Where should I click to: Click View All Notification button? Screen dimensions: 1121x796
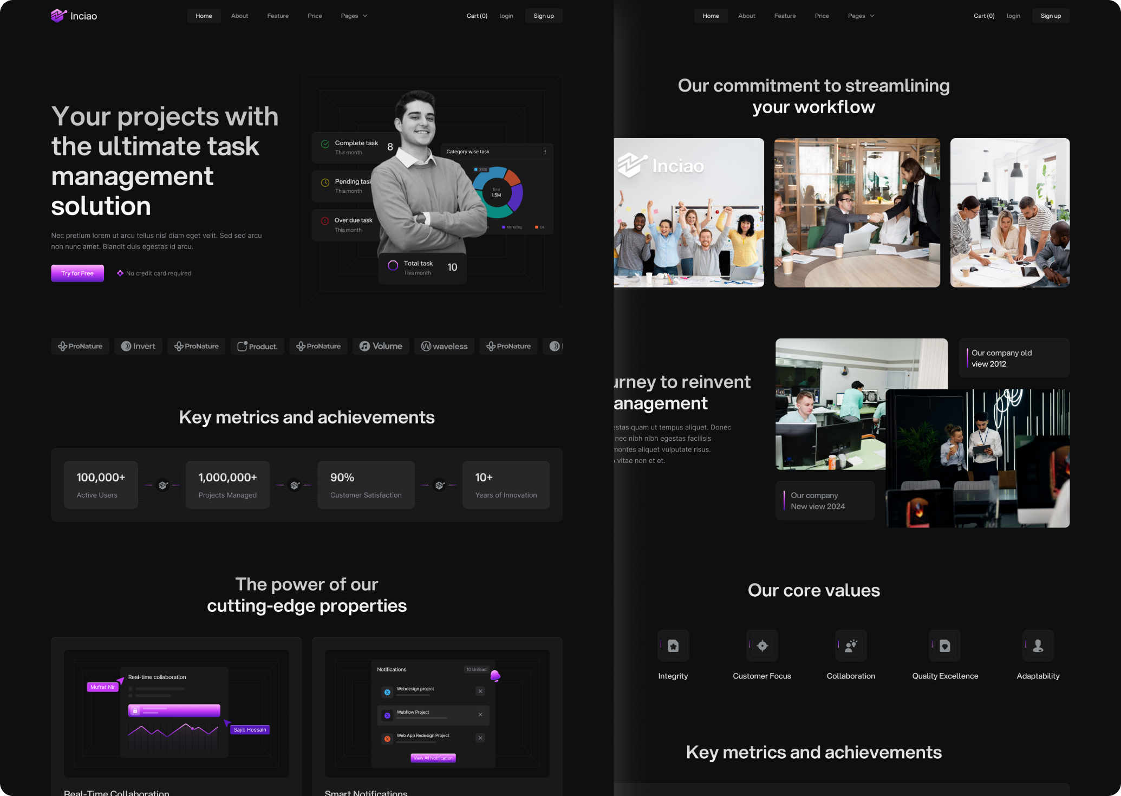coord(433,758)
